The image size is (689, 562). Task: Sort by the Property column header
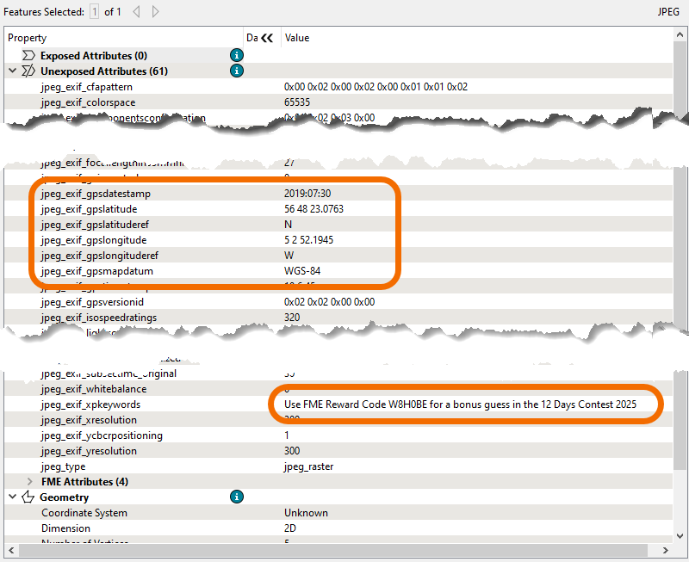(x=121, y=38)
